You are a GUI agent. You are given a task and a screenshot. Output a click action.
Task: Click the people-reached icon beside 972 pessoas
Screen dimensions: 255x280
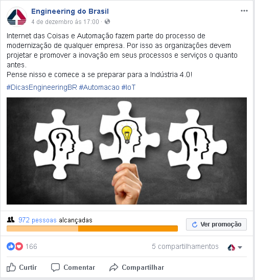[x=11, y=220]
